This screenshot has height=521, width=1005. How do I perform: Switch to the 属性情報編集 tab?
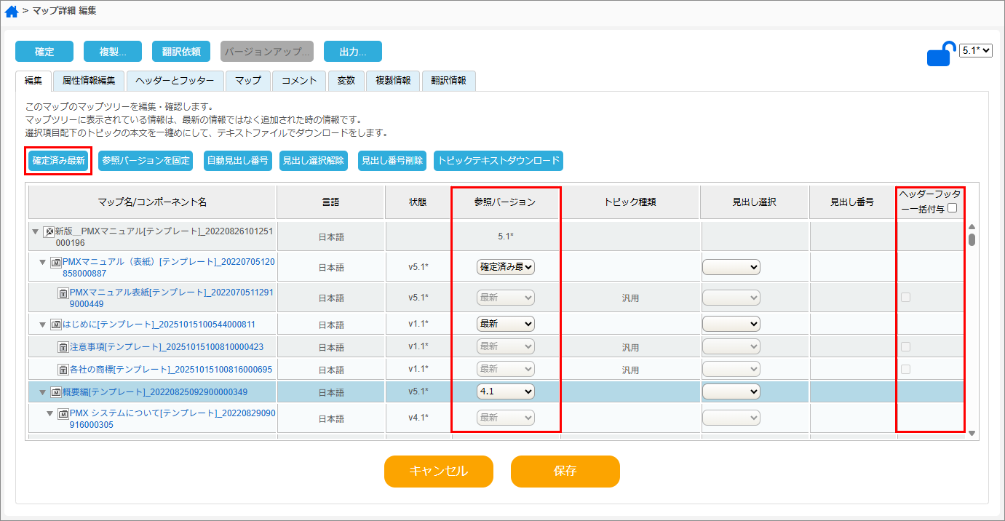[90, 81]
